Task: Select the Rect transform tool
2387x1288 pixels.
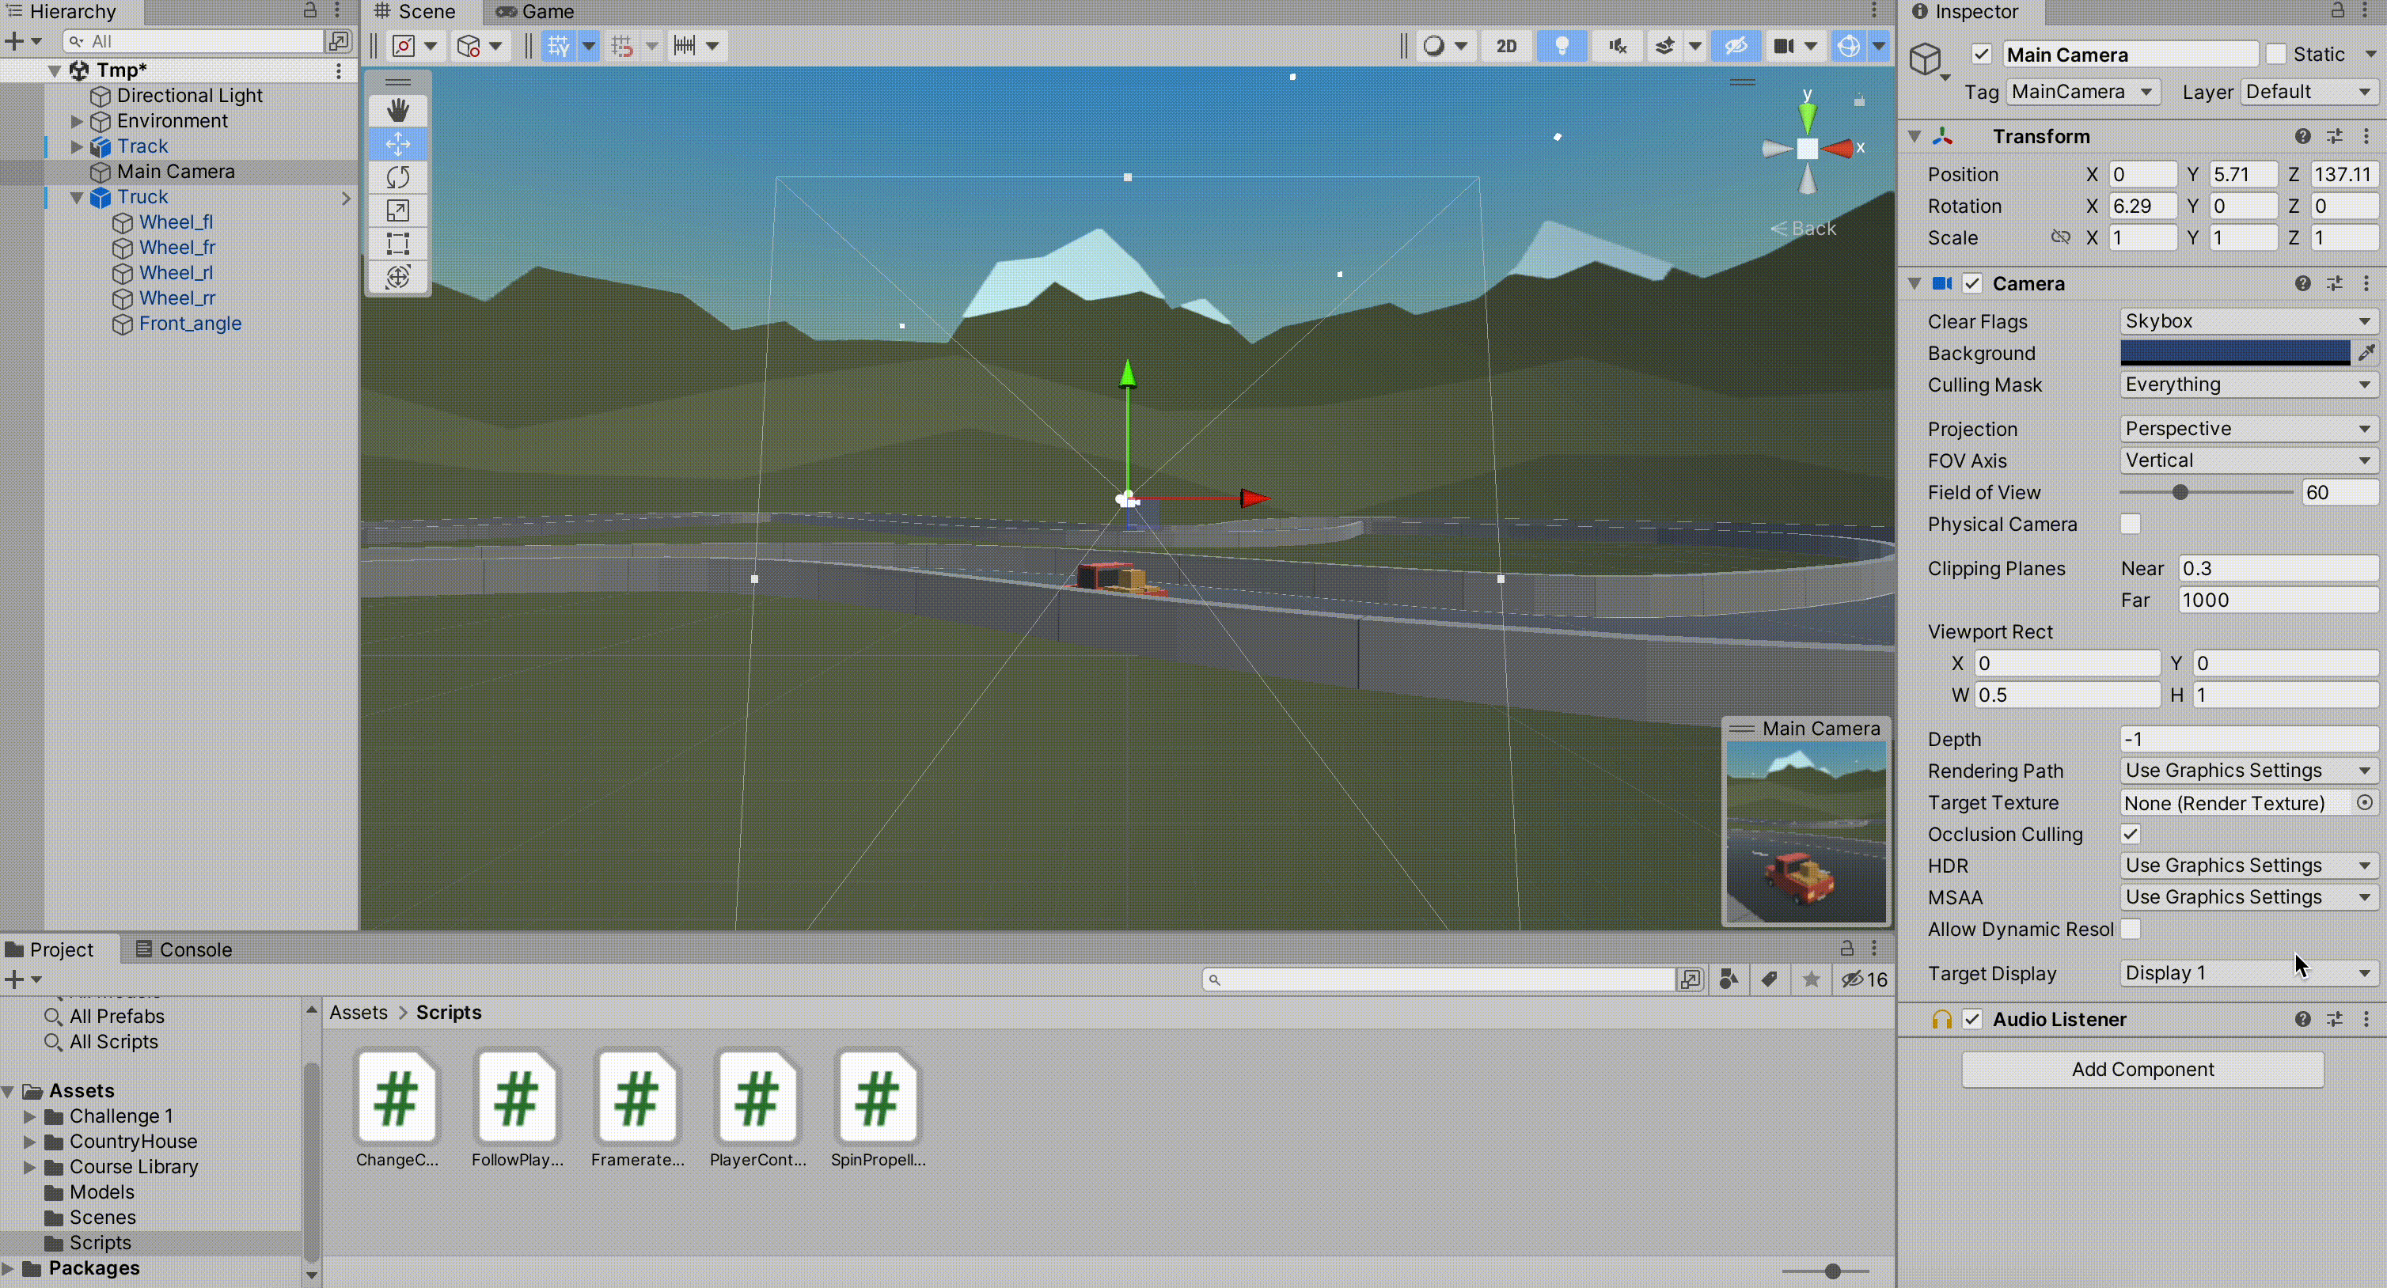Action: (x=397, y=244)
